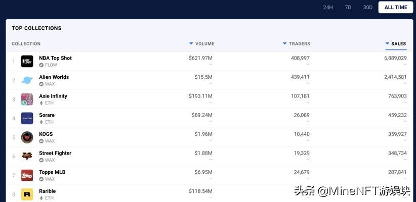The image size is (416, 202).
Task: Click the $193.11M volume value
Action: [200, 96]
